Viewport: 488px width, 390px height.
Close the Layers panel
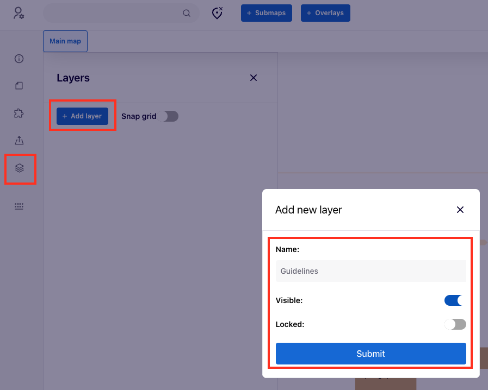click(x=253, y=78)
